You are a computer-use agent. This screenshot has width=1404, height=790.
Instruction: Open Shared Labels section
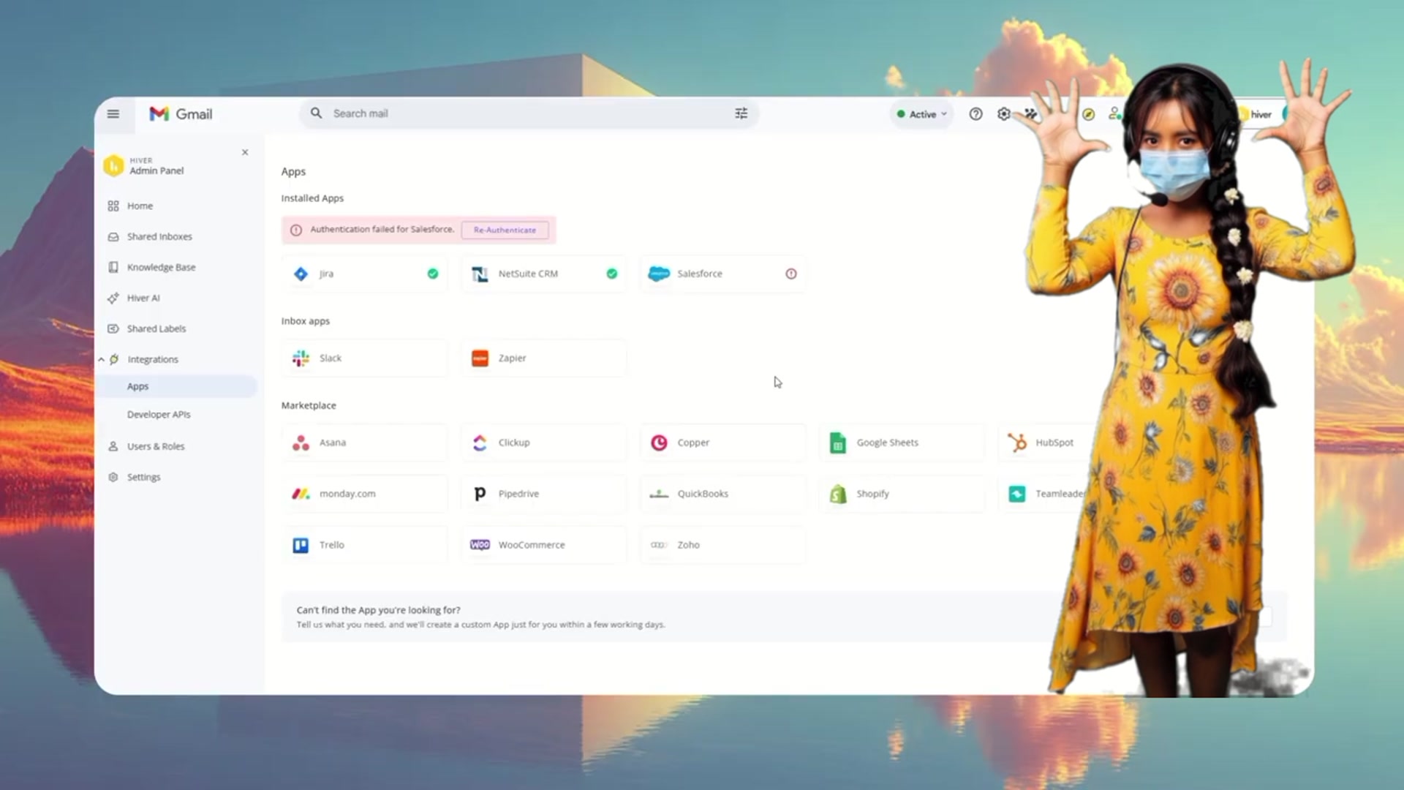click(x=156, y=329)
